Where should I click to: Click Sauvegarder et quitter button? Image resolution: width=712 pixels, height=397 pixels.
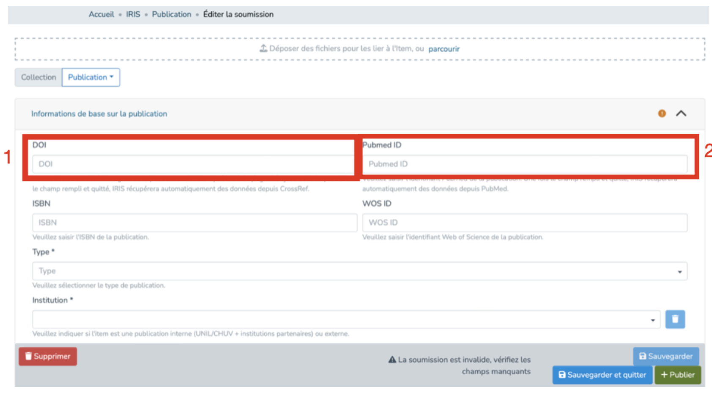point(602,375)
